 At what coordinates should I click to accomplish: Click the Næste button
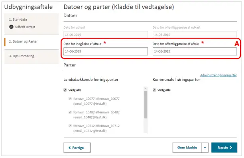224,147
